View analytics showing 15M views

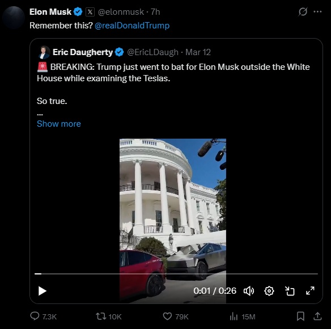click(x=243, y=316)
